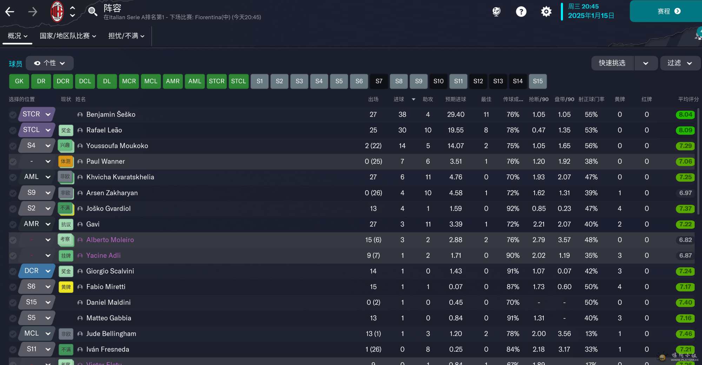The width and height of the screenshot is (702, 365).
Task: Tick the selection circle for Gavi
Action: tap(13, 224)
